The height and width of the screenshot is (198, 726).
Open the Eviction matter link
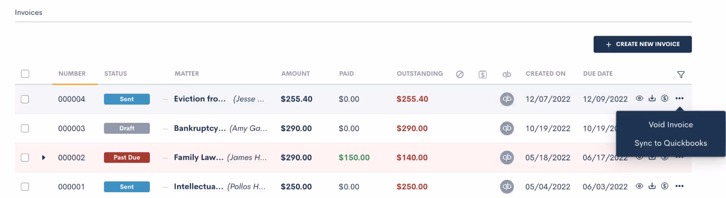(200, 99)
